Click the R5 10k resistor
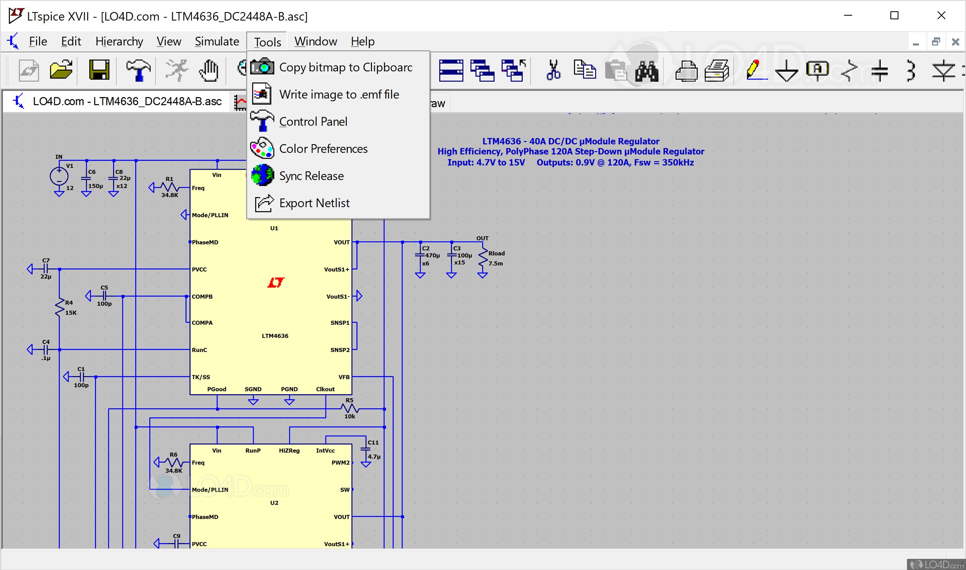The height and width of the screenshot is (570, 966). (x=349, y=409)
